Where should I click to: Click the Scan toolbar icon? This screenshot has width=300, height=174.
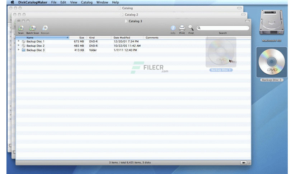[x=21, y=28]
